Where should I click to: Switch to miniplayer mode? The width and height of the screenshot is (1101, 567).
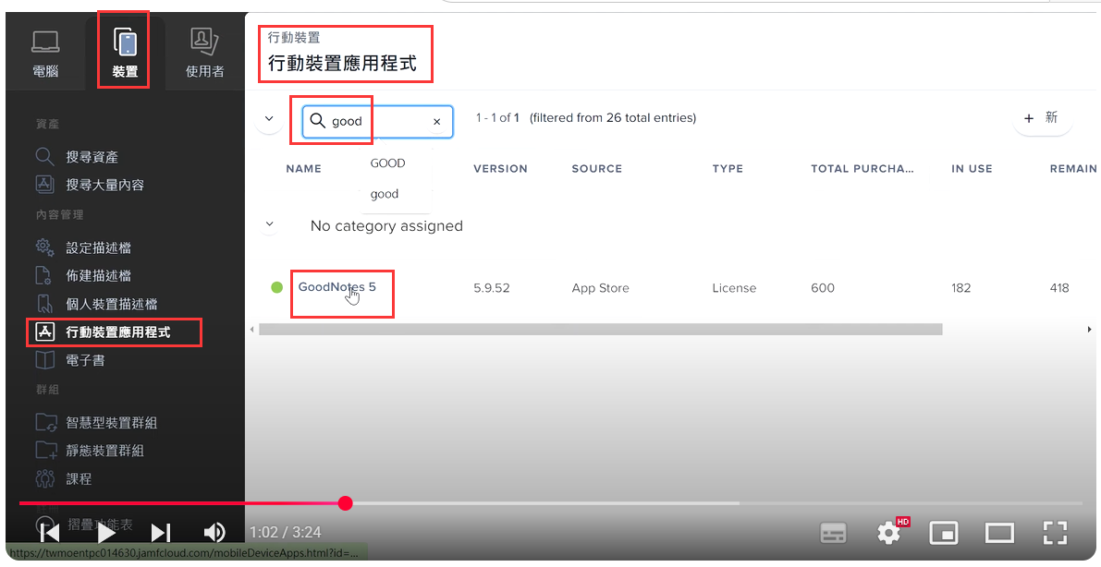tap(944, 533)
